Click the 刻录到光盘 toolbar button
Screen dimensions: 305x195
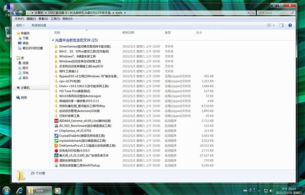tap(39, 25)
